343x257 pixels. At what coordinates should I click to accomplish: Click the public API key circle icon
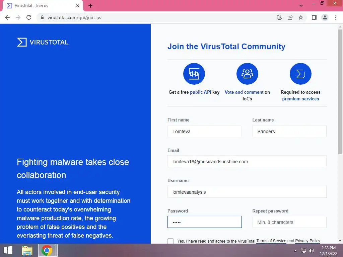pos(194,74)
